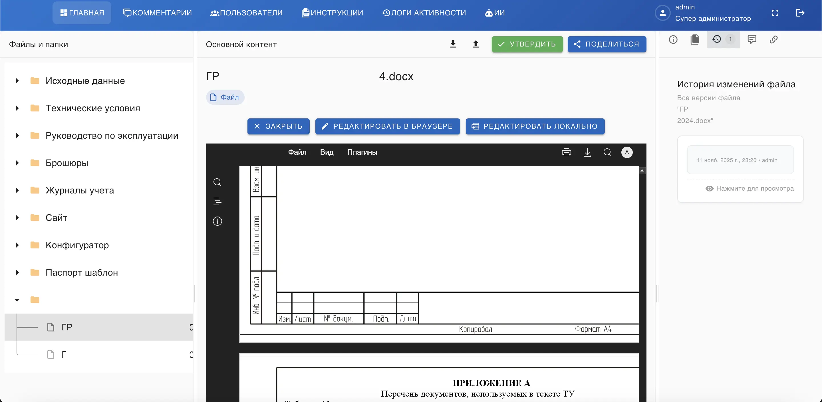Upload a new version of the file
Screen dimensions: 822x402
[x=476, y=44]
